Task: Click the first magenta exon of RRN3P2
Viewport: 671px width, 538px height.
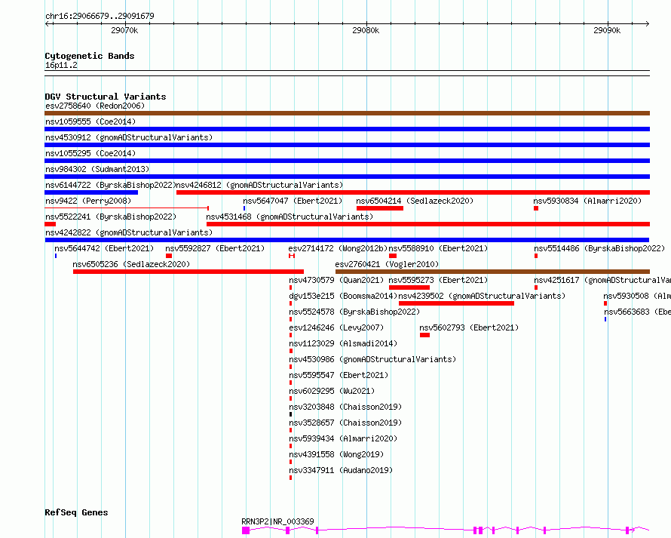Action: (x=246, y=530)
